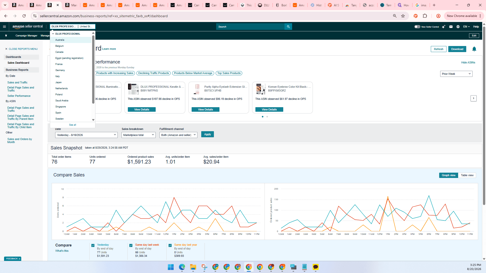
Task: Select Germany marketplace in the list
Action: (71, 70)
